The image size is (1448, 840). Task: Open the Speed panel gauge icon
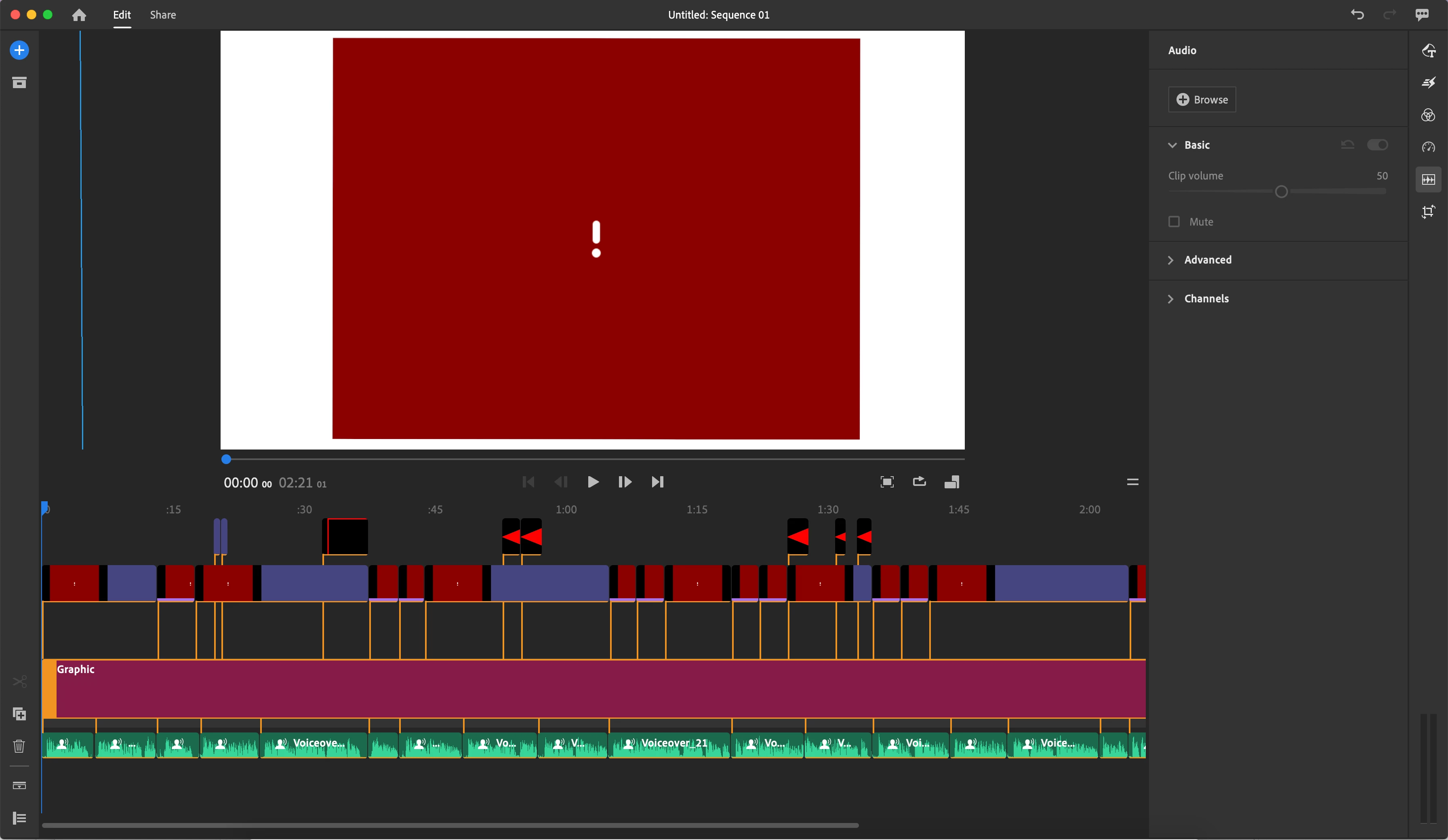(x=1428, y=148)
